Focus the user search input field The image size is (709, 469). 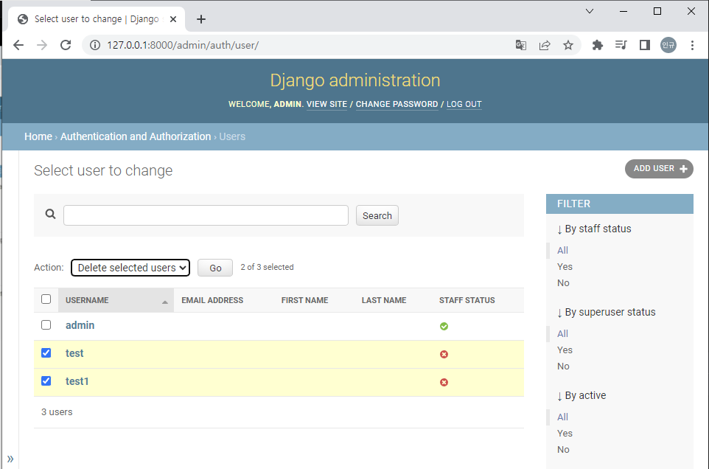[206, 215]
